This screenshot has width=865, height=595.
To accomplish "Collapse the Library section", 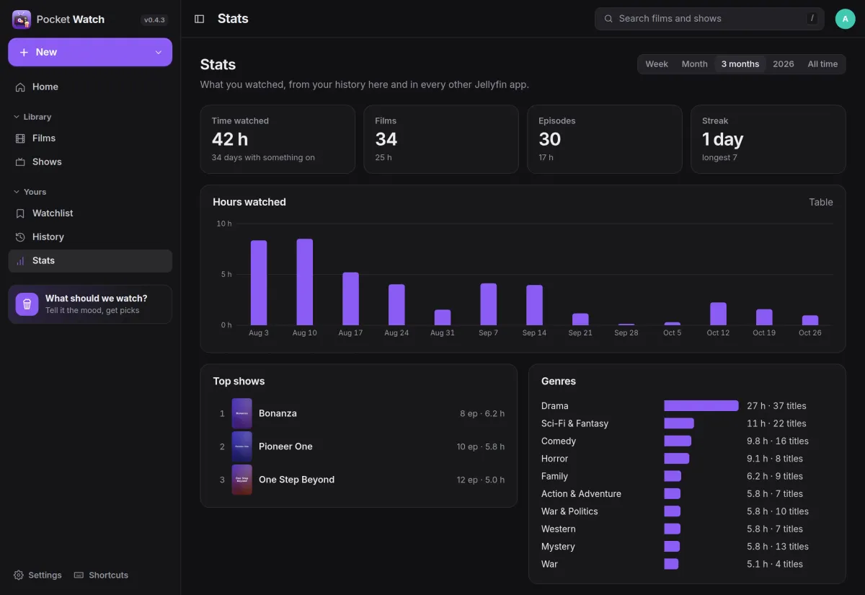I will [32, 117].
